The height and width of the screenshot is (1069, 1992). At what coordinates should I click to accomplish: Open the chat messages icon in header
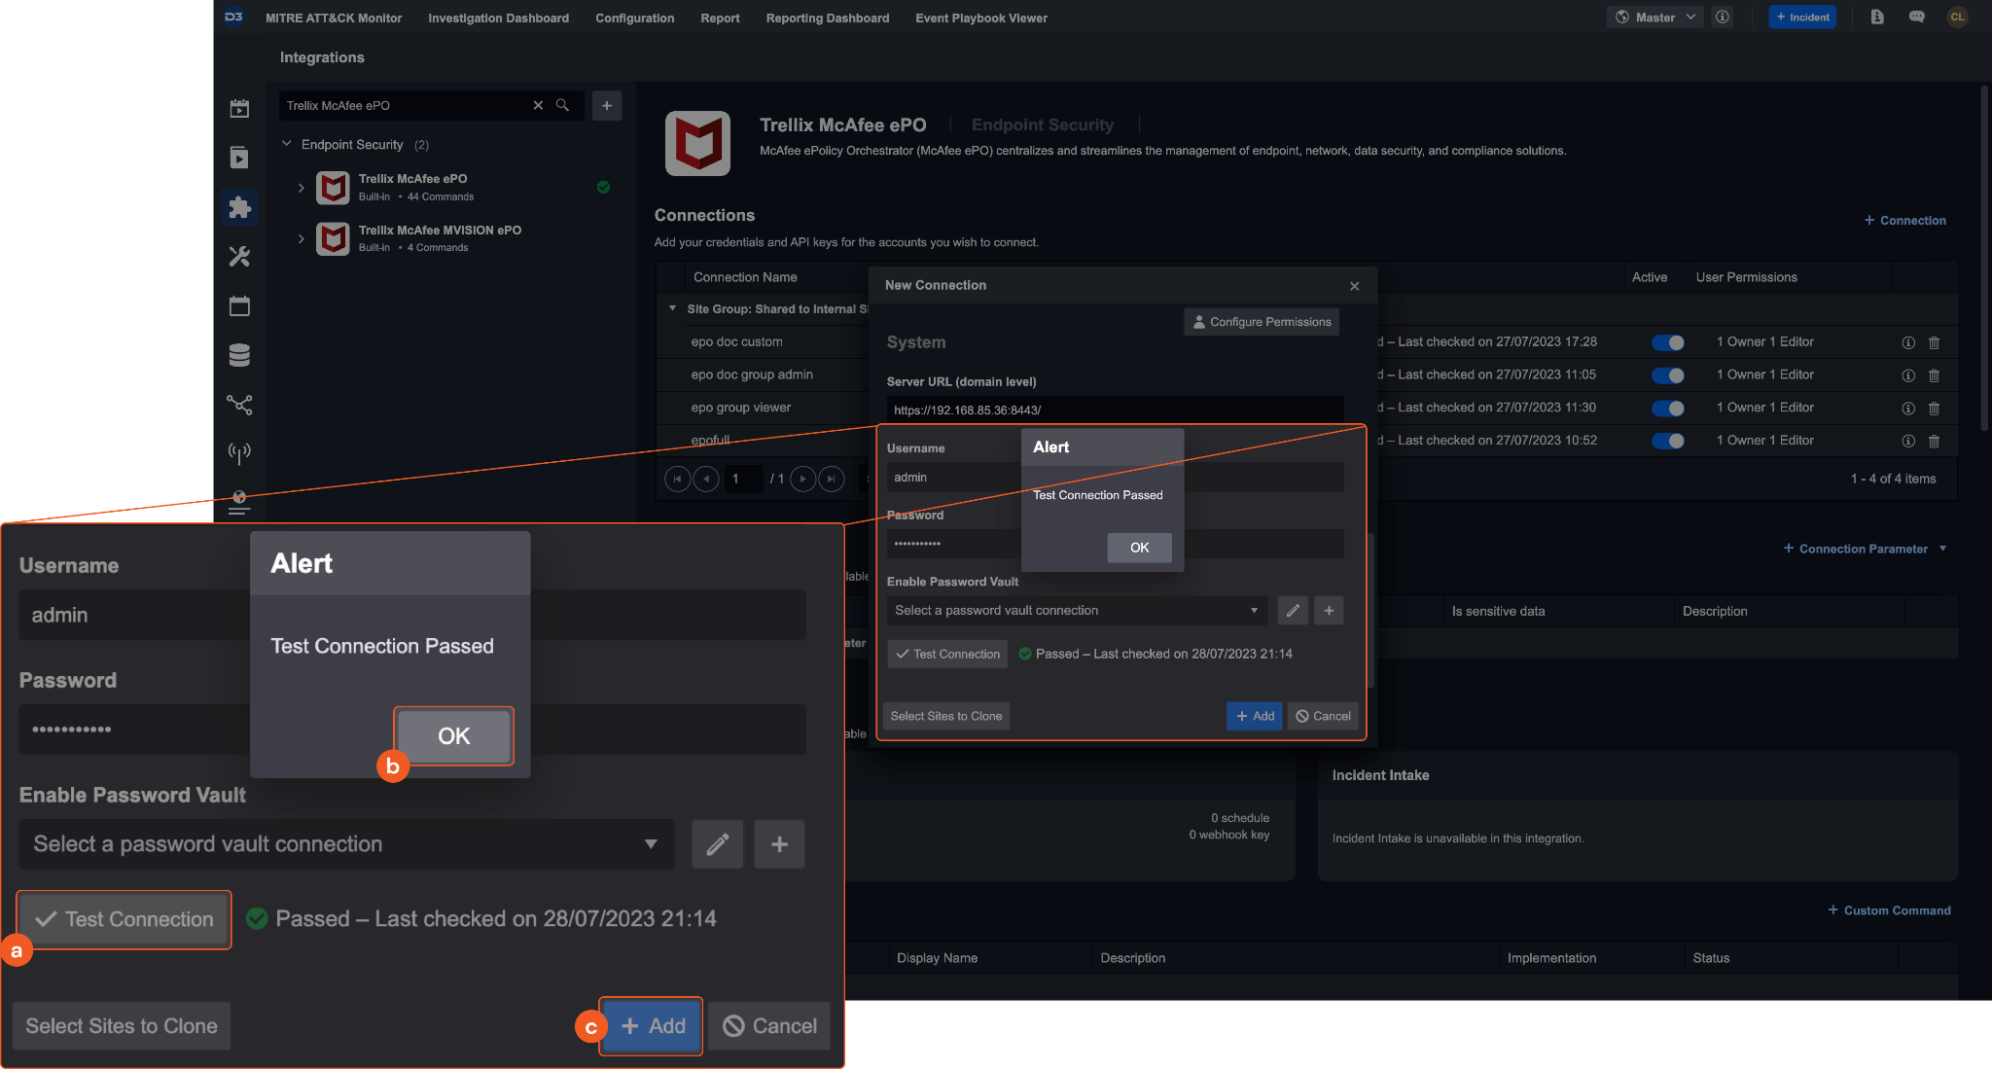click(x=1916, y=18)
